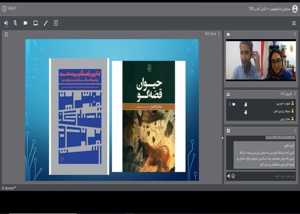Click the user avatar profile icon
The height and width of the screenshot is (214, 300).
coord(295,9)
